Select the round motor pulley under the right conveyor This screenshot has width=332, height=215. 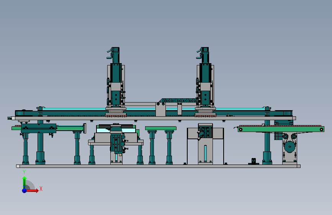pos(289,147)
